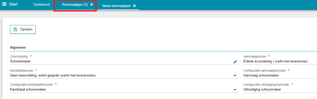
Task: Close the Nieuw Aanvraagtype tab
Action: coord(134,6)
